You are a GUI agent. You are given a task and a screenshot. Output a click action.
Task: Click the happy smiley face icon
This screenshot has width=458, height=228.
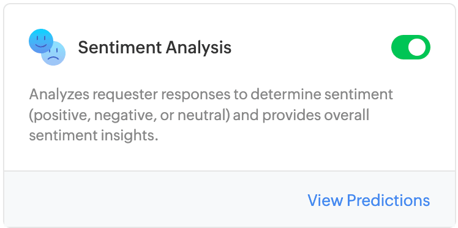(x=41, y=41)
